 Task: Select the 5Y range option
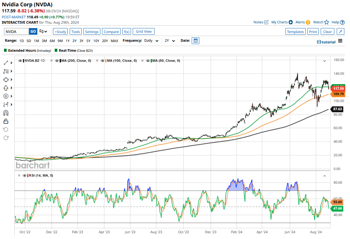88,41
